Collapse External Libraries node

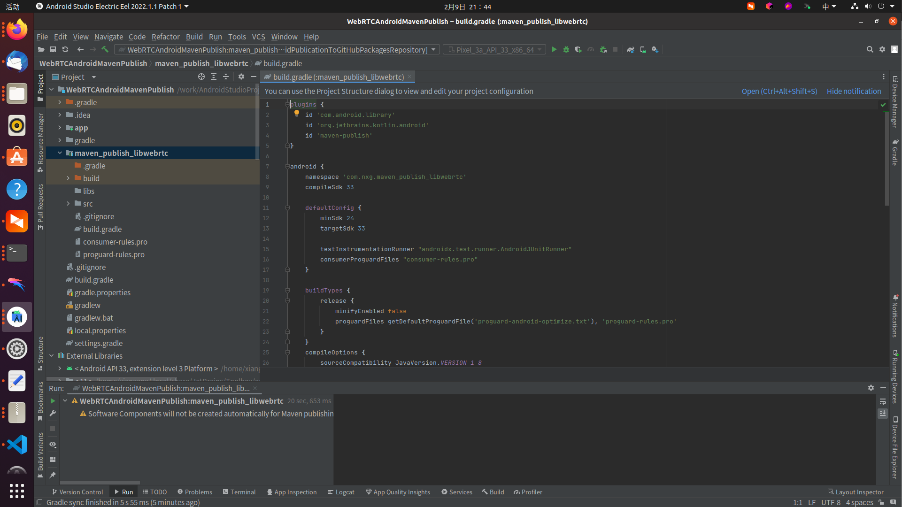tap(52, 356)
